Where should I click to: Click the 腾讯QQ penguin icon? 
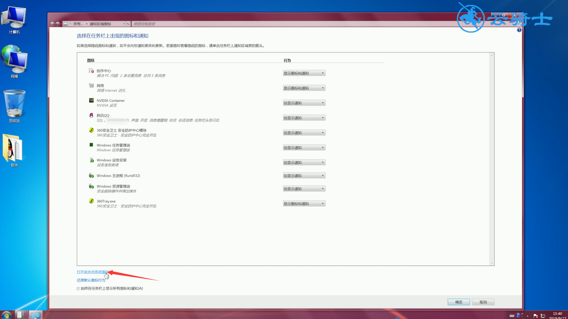91,115
